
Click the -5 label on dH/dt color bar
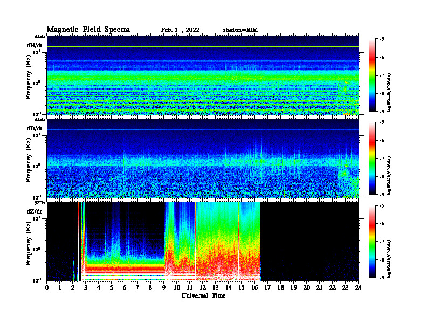(382, 39)
